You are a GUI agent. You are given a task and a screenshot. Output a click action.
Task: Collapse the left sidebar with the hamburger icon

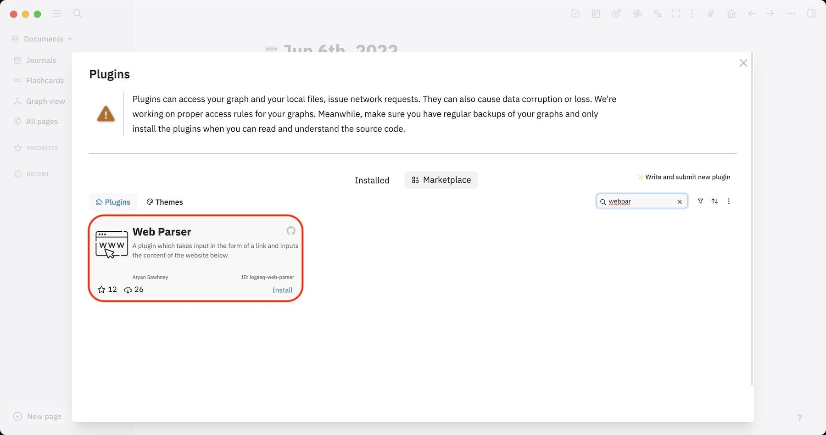pyautogui.click(x=56, y=13)
